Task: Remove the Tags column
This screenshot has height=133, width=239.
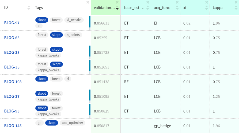Action: click(88, 2)
